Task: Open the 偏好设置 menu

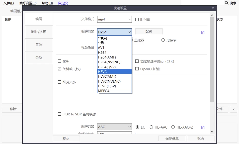Action: [28, 3]
